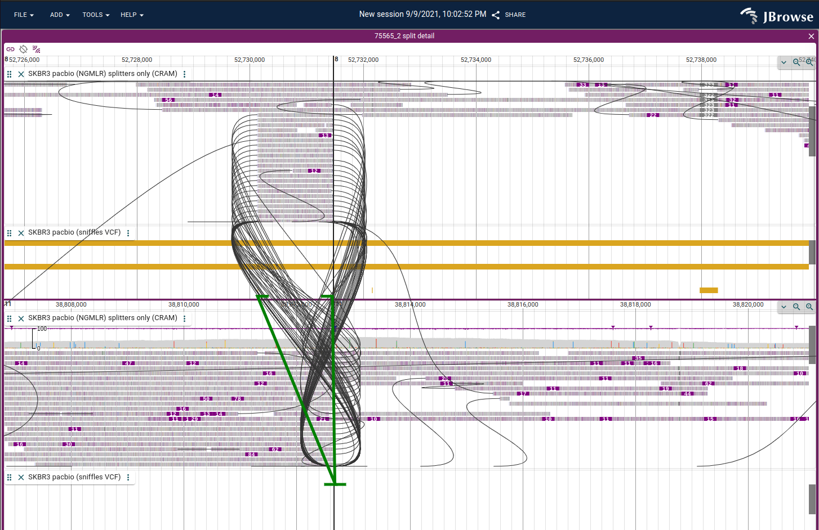The image size is (819, 530).
Task: Click the drag handle of the sniffles VCF track
Action: tap(8, 232)
